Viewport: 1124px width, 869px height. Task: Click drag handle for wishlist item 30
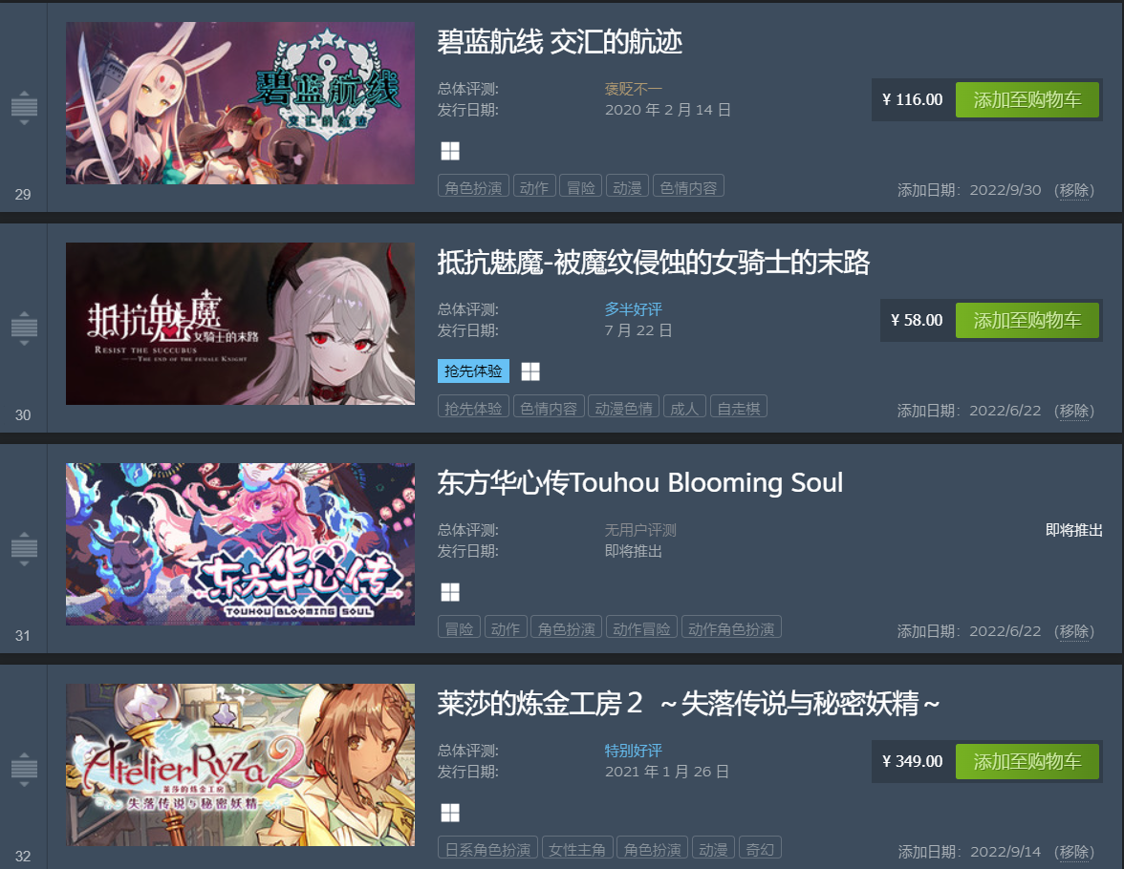point(24,329)
